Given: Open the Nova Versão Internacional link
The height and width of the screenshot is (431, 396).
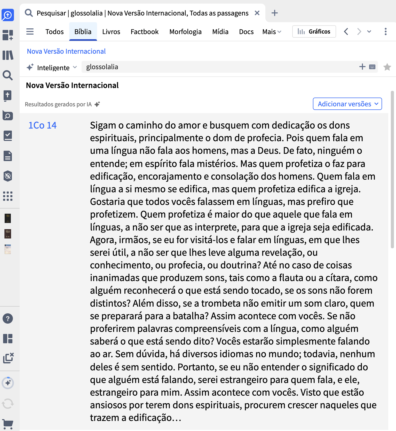Looking at the screenshot, I should coord(66,51).
